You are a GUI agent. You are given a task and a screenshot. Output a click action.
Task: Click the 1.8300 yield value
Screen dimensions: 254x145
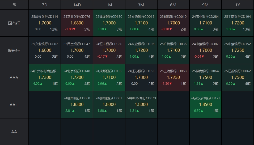[77, 104]
